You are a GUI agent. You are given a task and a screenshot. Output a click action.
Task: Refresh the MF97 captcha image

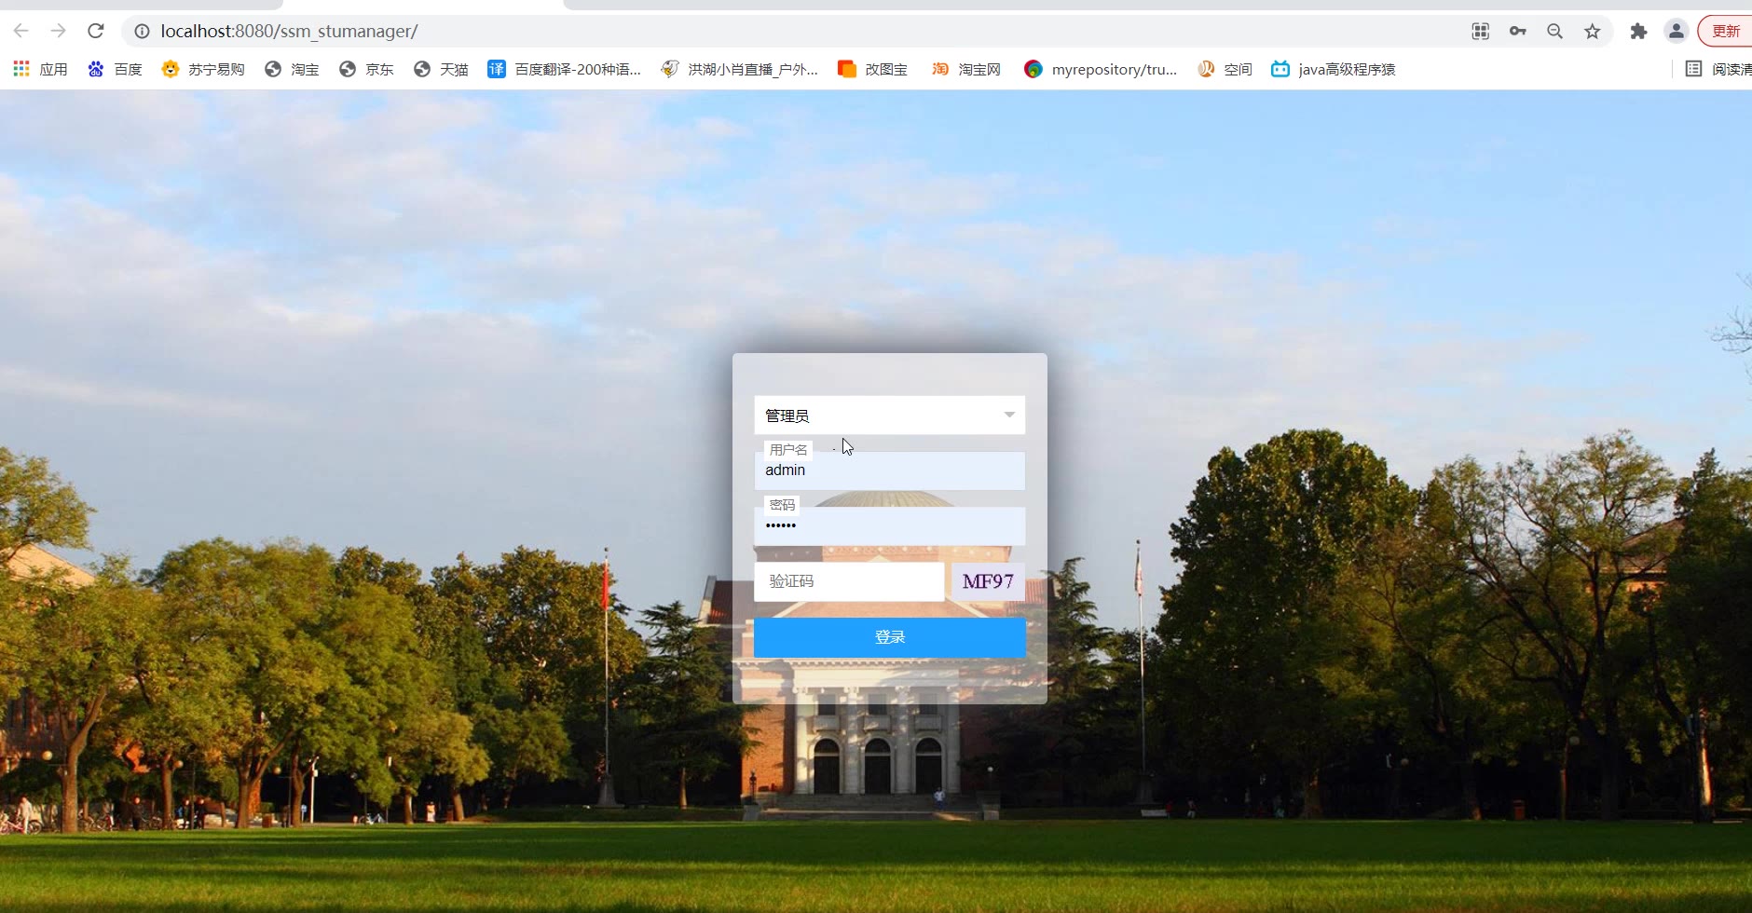988,581
